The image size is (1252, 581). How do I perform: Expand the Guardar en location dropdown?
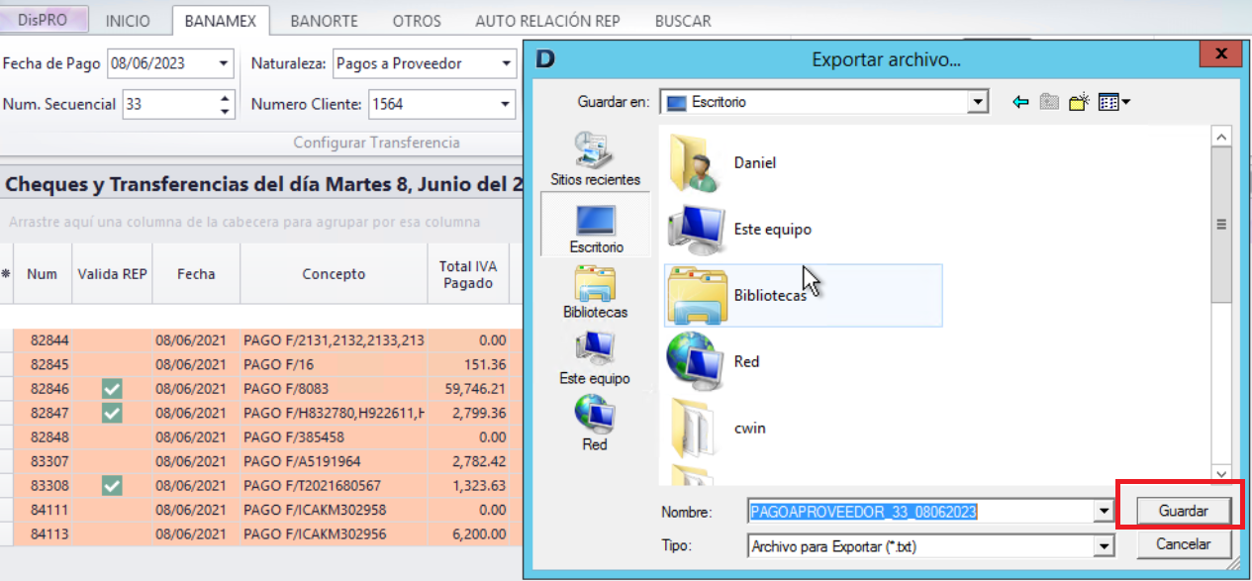click(978, 102)
